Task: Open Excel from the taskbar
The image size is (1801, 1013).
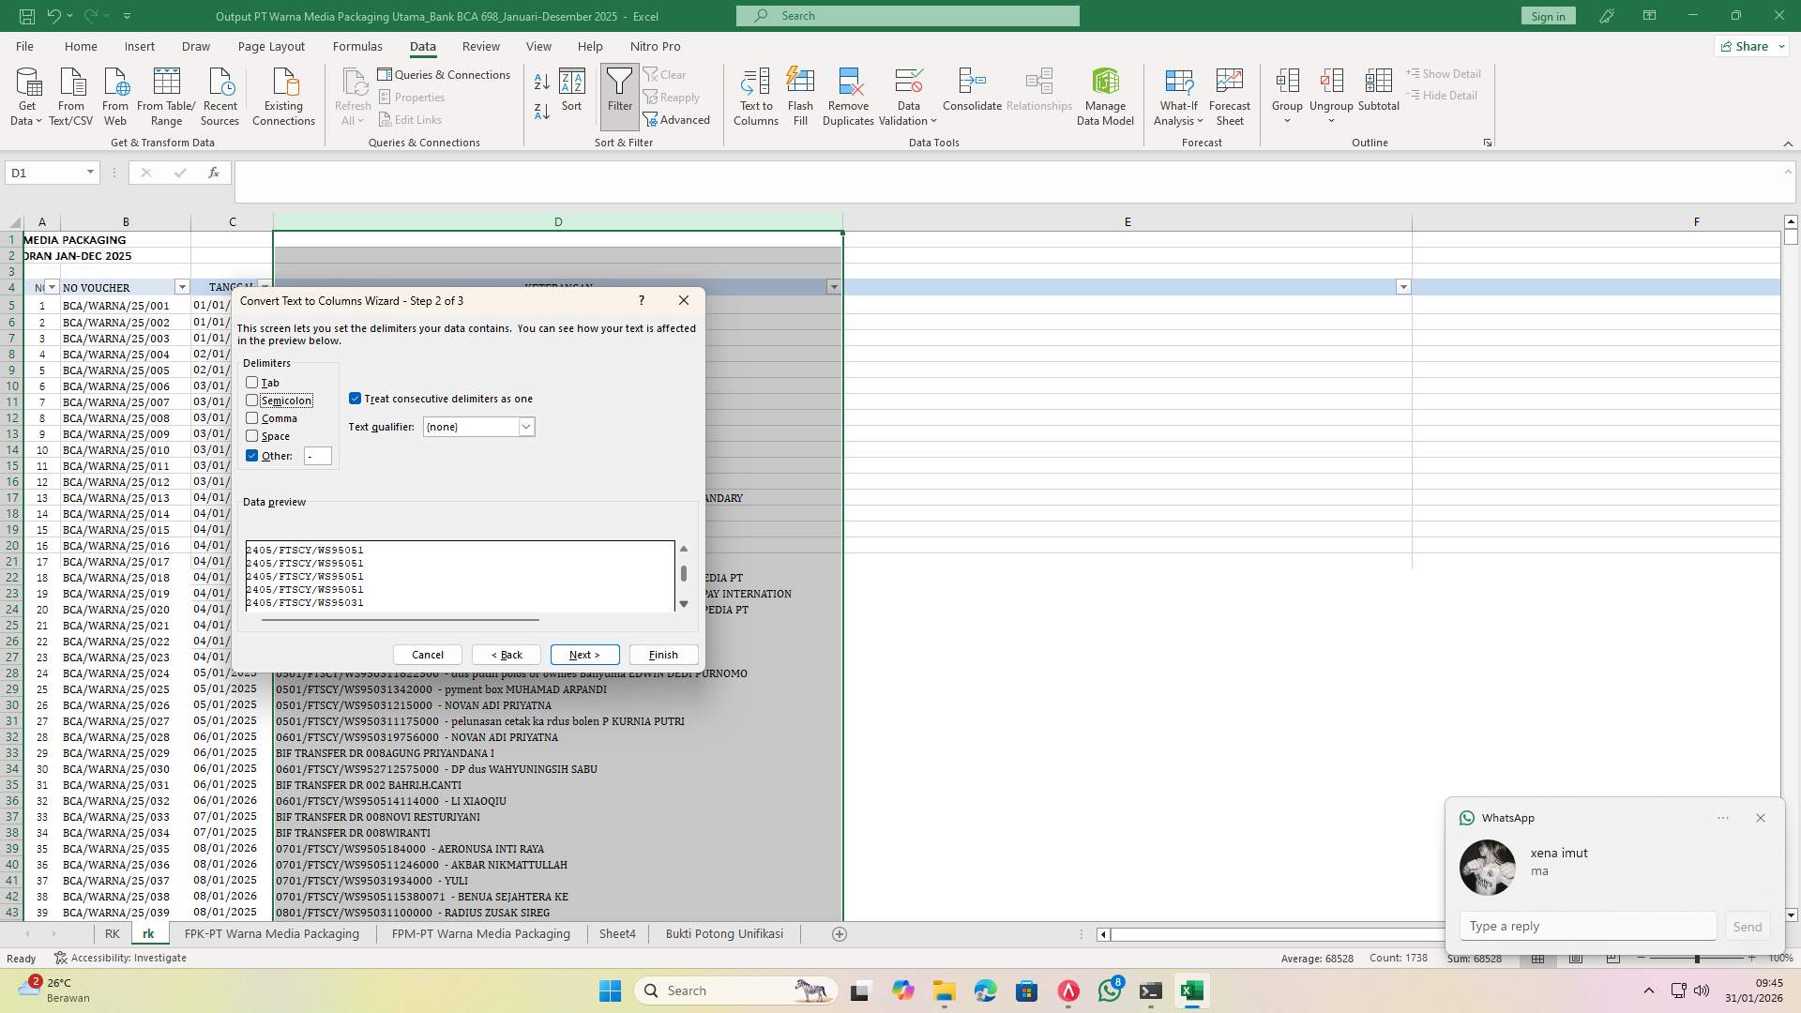Action: click(x=1192, y=990)
